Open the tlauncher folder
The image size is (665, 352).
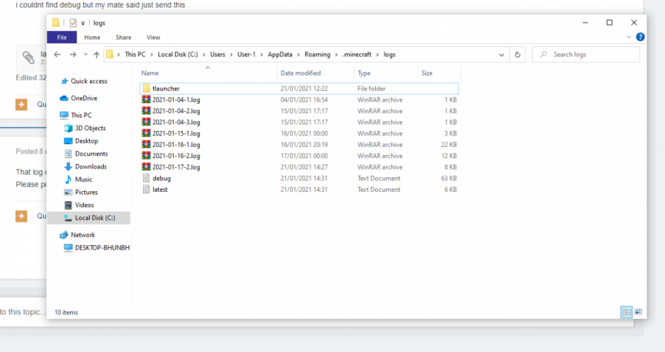tap(166, 88)
